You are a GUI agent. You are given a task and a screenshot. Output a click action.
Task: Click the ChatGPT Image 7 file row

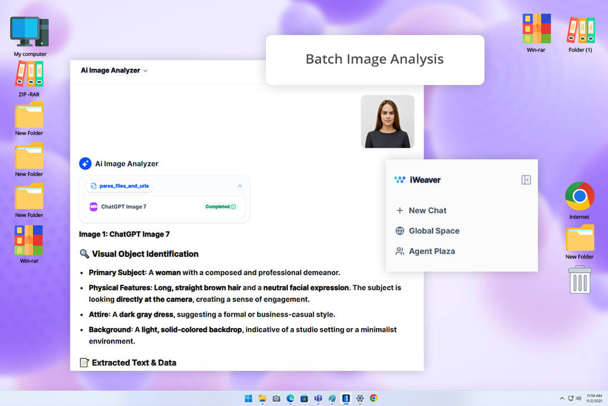(164, 207)
